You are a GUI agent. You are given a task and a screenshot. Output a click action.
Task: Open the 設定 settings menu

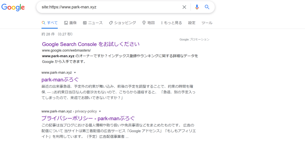192,23
